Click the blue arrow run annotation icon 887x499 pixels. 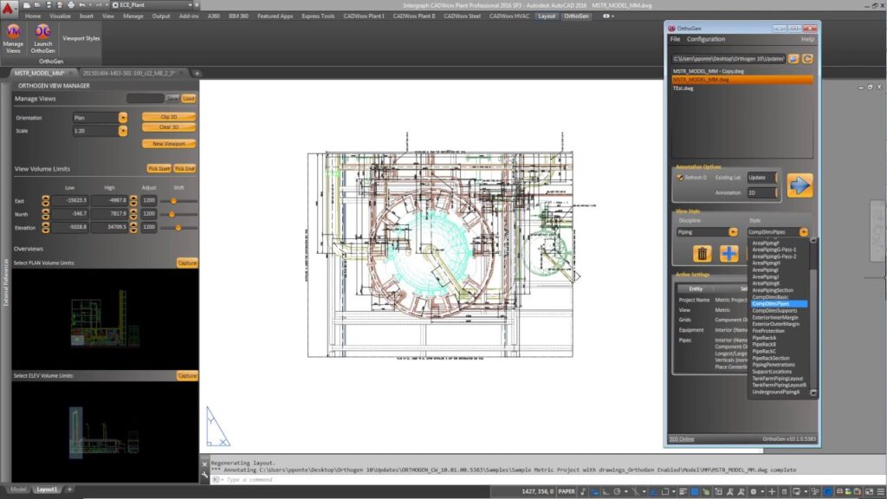click(800, 185)
